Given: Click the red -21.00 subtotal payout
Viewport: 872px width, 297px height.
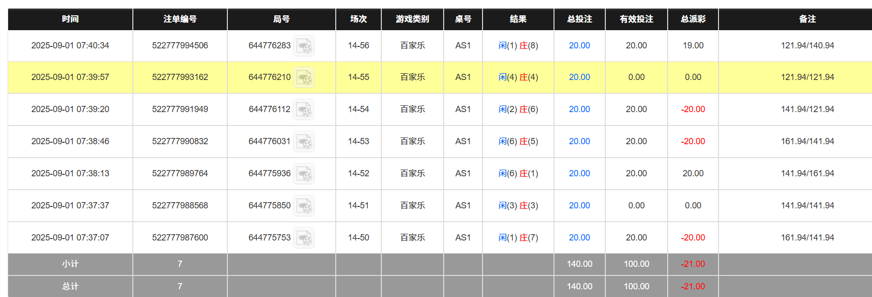Looking at the screenshot, I should [x=693, y=264].
